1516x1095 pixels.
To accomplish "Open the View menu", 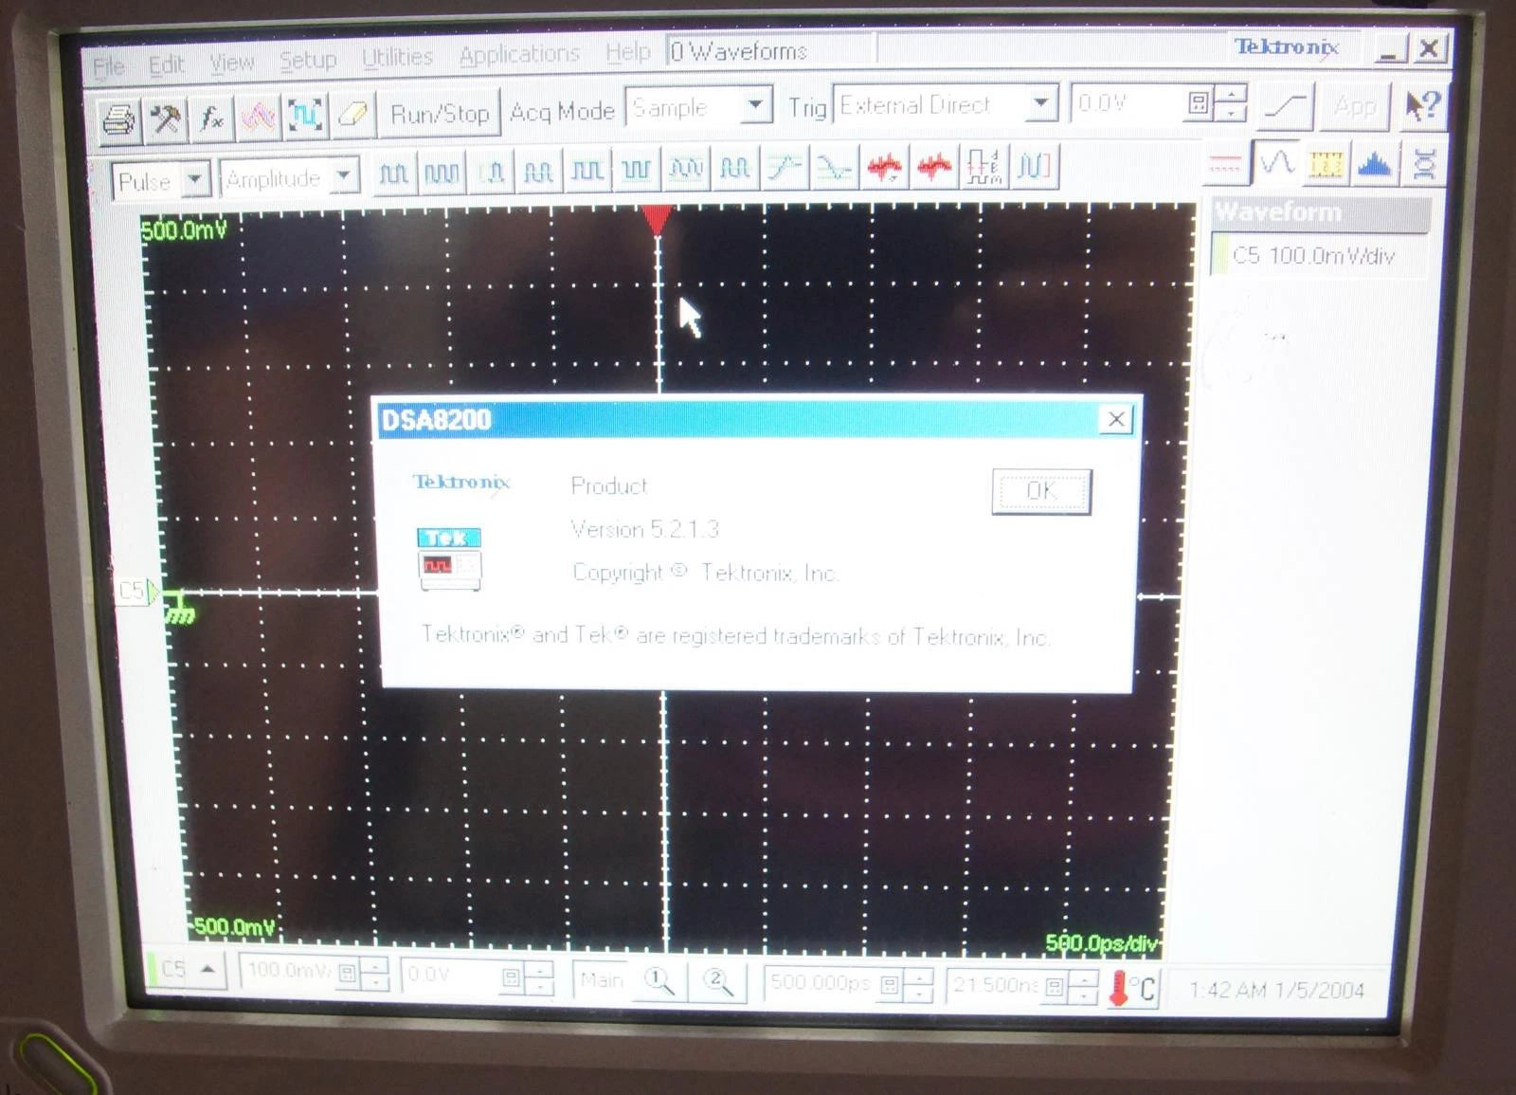I will coord(232,63).
